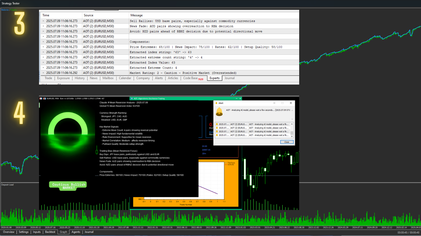Open the Articles tab

click(173, 78)
